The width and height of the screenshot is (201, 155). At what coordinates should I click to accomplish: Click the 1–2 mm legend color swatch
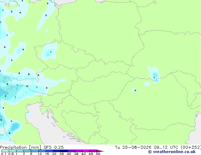click(x=20, y=151)
